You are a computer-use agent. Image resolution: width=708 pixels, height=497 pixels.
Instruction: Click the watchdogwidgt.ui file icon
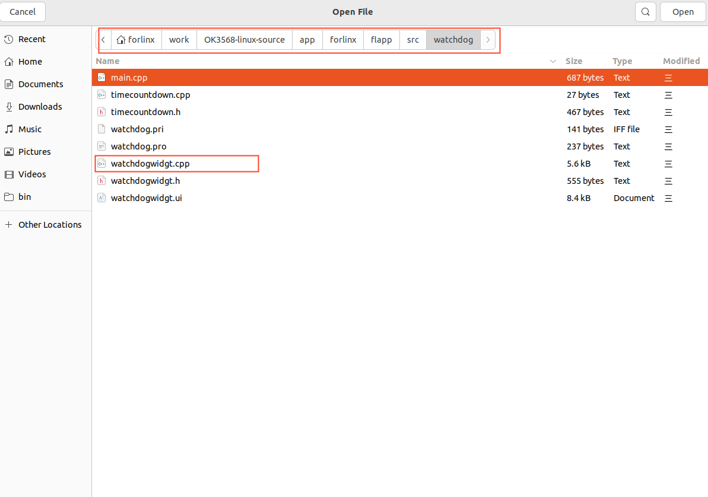click(101, 198)
